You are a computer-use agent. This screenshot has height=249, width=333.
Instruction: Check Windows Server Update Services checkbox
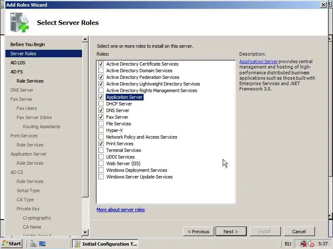pyautogui.click(x=101, y=177)
